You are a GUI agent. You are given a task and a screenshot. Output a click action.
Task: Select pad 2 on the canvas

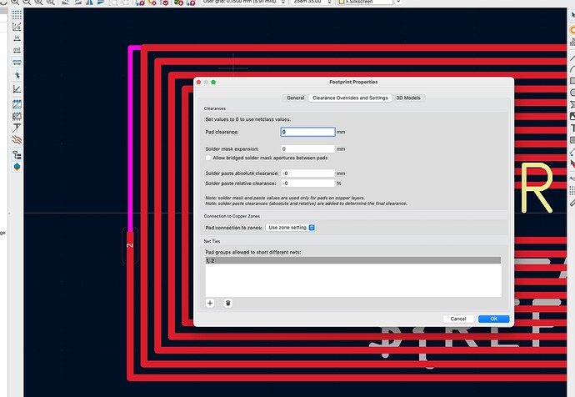coord(130,245)
